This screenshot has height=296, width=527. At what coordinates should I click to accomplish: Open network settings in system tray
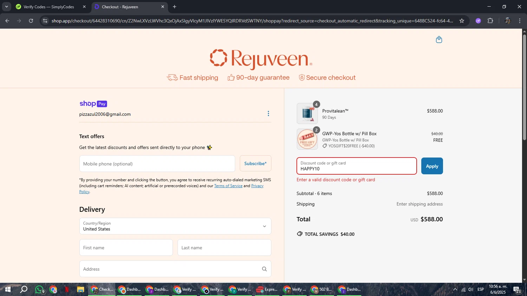[463, 290]
